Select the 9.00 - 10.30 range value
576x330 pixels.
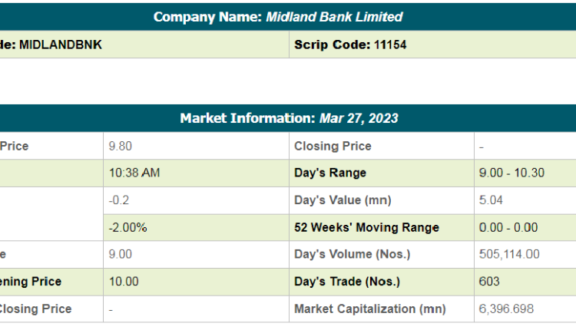click(511, 173)
